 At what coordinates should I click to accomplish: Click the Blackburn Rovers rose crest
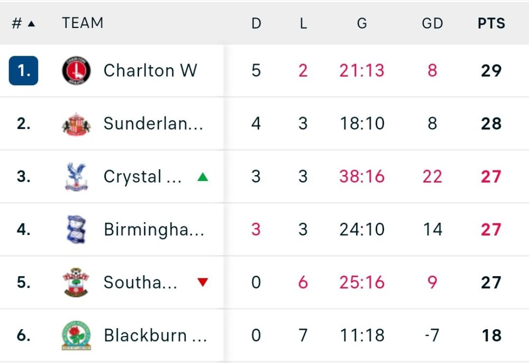[76, 335]
